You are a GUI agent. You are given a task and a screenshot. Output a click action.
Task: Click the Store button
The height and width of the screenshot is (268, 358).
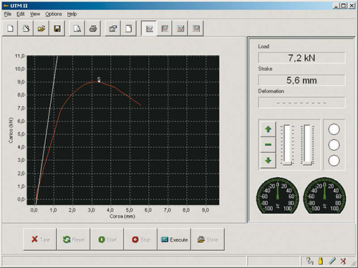point(208,239)
